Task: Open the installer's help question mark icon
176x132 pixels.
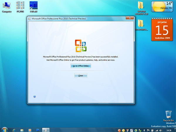Action: coord(35,97)
